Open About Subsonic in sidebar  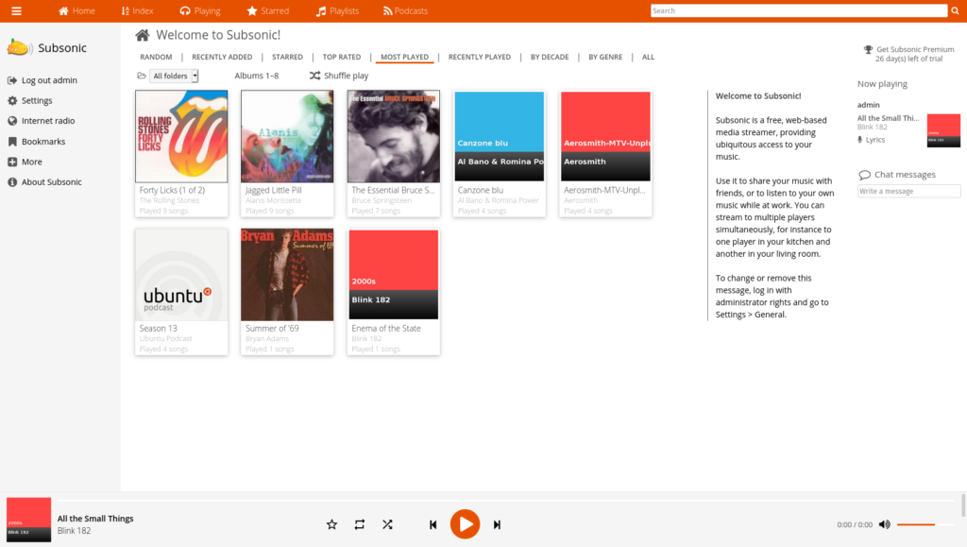44,182
